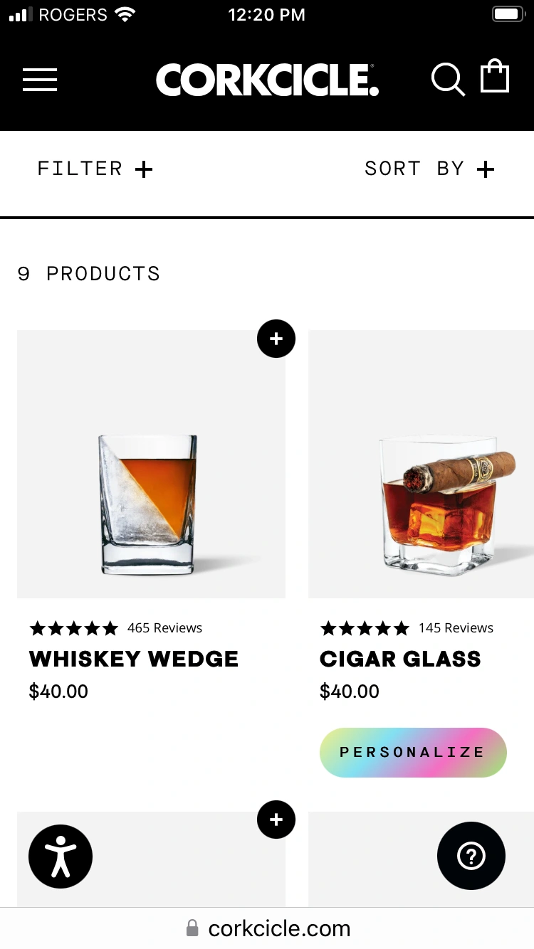Click the Cigar Glass star rating
Screen dimensions: 534x949
point(365,628)
